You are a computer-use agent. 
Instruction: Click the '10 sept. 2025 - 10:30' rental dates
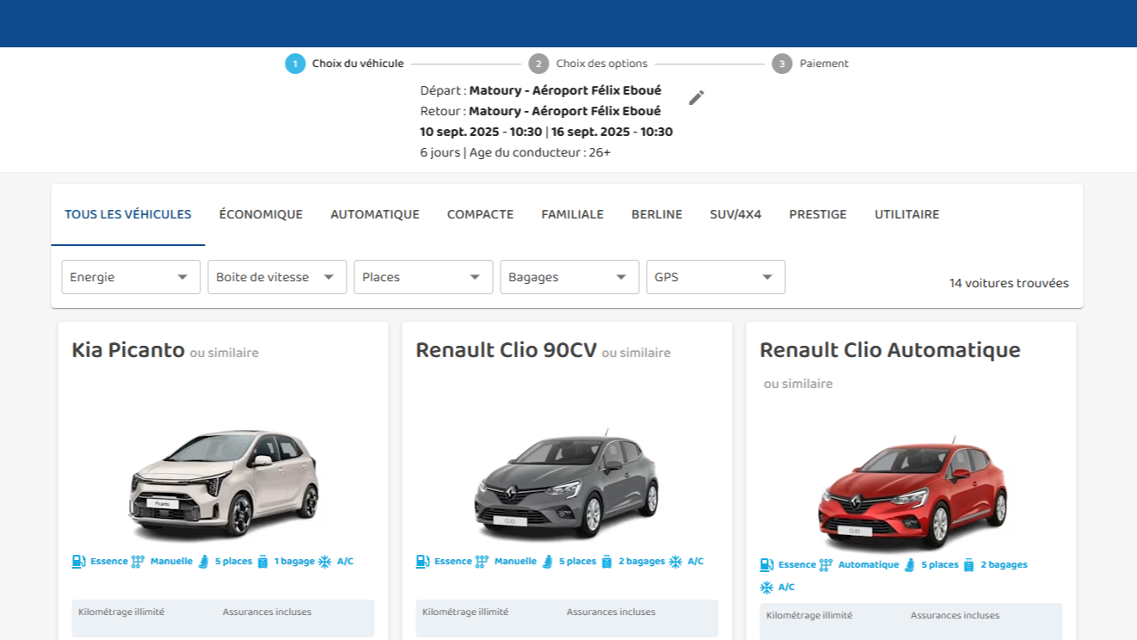[x=481, y=132]
